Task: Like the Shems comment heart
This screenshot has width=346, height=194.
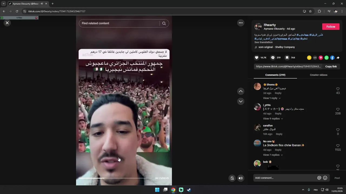Action: pos(338,89)
